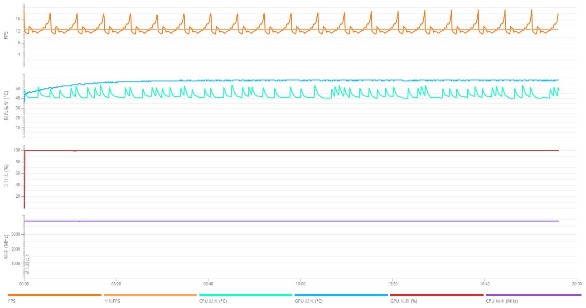Click the 百分比 (%) axis title
This screenshot has height=308, width=586.
click(x=6, y=177)
